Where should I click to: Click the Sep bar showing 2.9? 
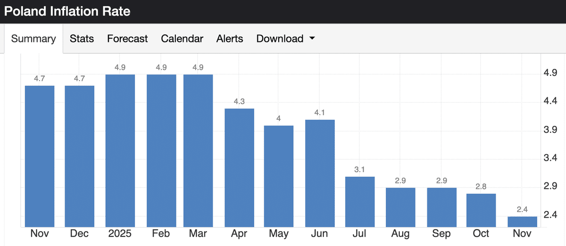pos(441,207)
